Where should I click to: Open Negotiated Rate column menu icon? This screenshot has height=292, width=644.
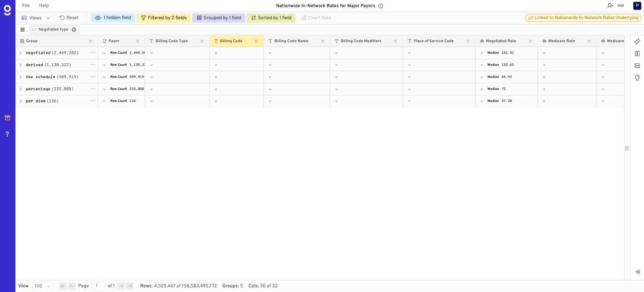coord(530,41)
